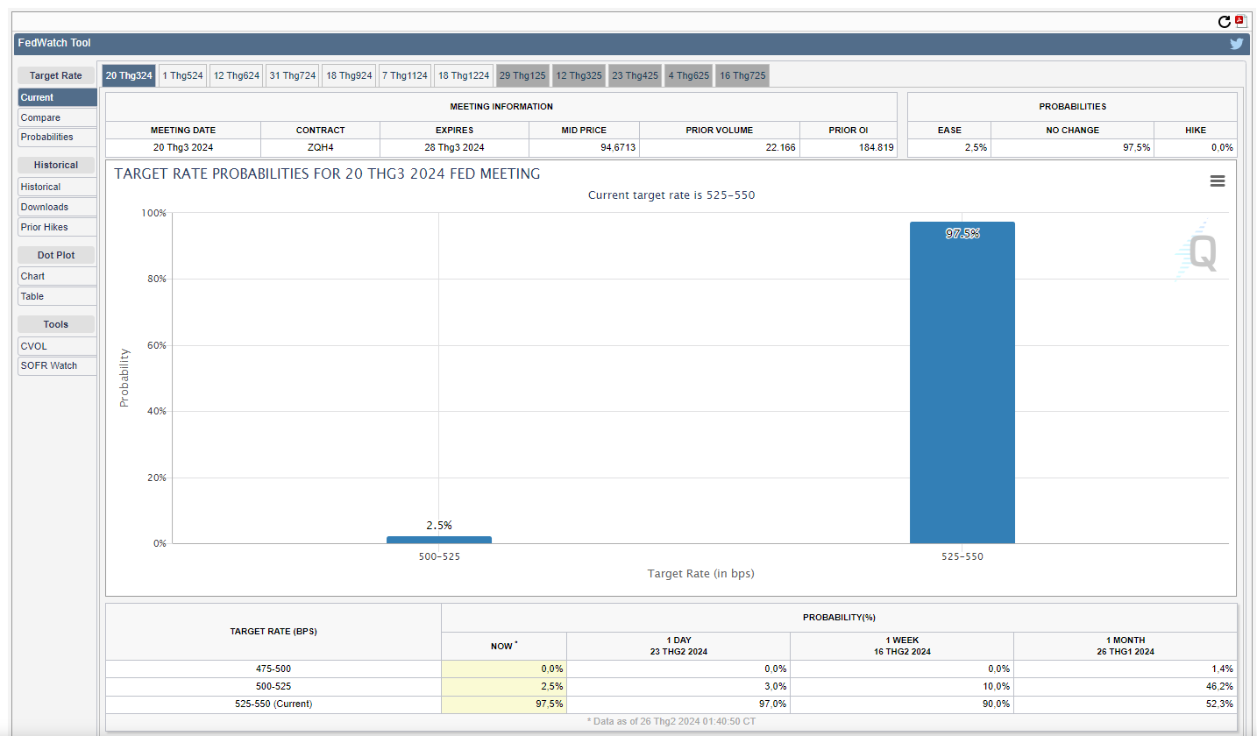Click the 500-525 target rate row label
The width and height of the screenshot is (1257, 736).
[x=273, y=686]
